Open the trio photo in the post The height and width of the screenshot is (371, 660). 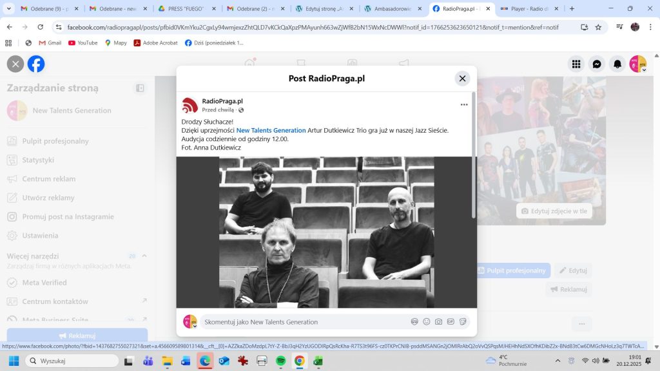(326, 232)
